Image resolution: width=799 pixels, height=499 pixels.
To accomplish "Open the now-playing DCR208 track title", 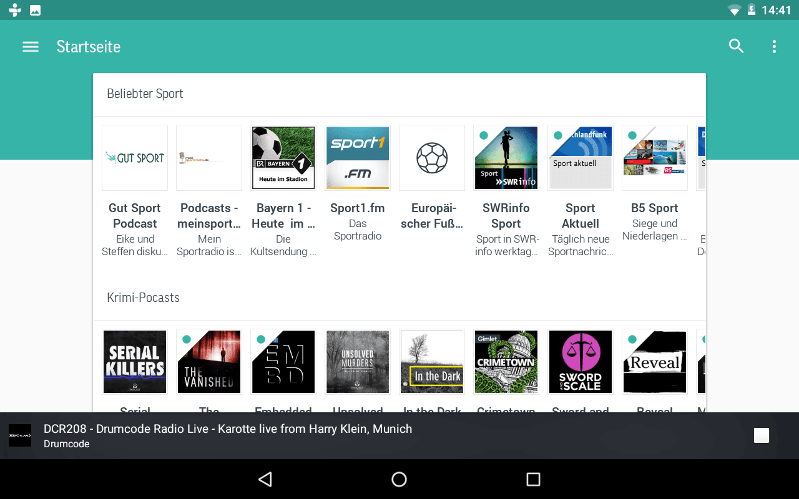I will point(228,429).
